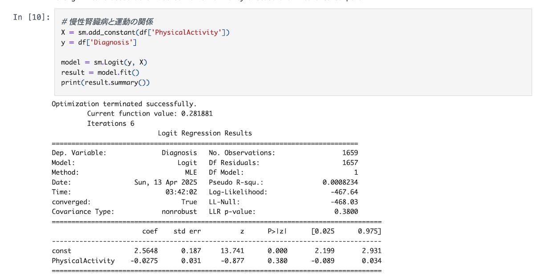Image resolution: width=543 pixels, height=280 pixels.
Task: Select the In [10] cell prompt
Action: (31, 17)
